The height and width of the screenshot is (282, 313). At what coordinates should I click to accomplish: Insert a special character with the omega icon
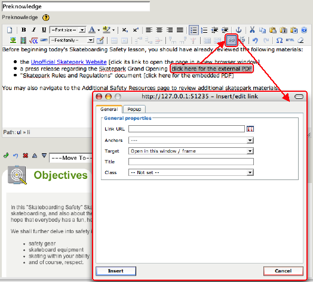point(279,41)
